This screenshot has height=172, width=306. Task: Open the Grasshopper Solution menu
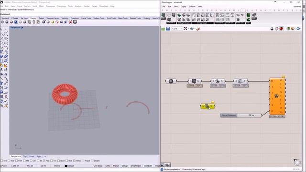click(192, 7)
